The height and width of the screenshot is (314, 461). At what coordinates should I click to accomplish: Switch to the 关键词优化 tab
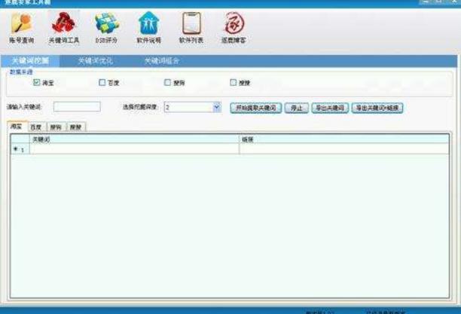tap(95, 61)
